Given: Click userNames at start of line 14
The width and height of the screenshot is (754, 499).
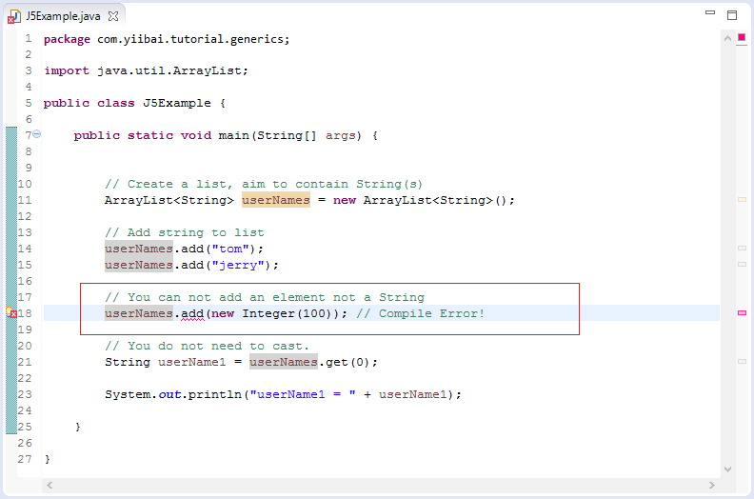Looking at the screenshot, I should coord(139,249).
